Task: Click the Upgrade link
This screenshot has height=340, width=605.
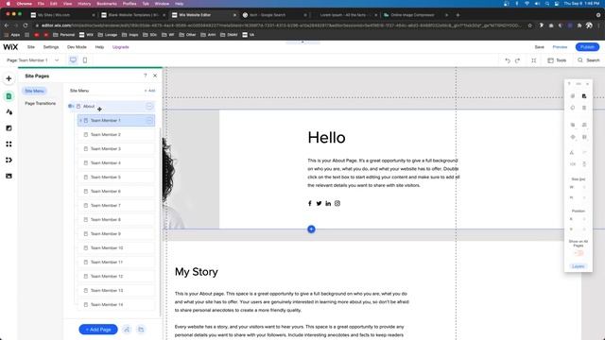Action: [x=120, y=47]
